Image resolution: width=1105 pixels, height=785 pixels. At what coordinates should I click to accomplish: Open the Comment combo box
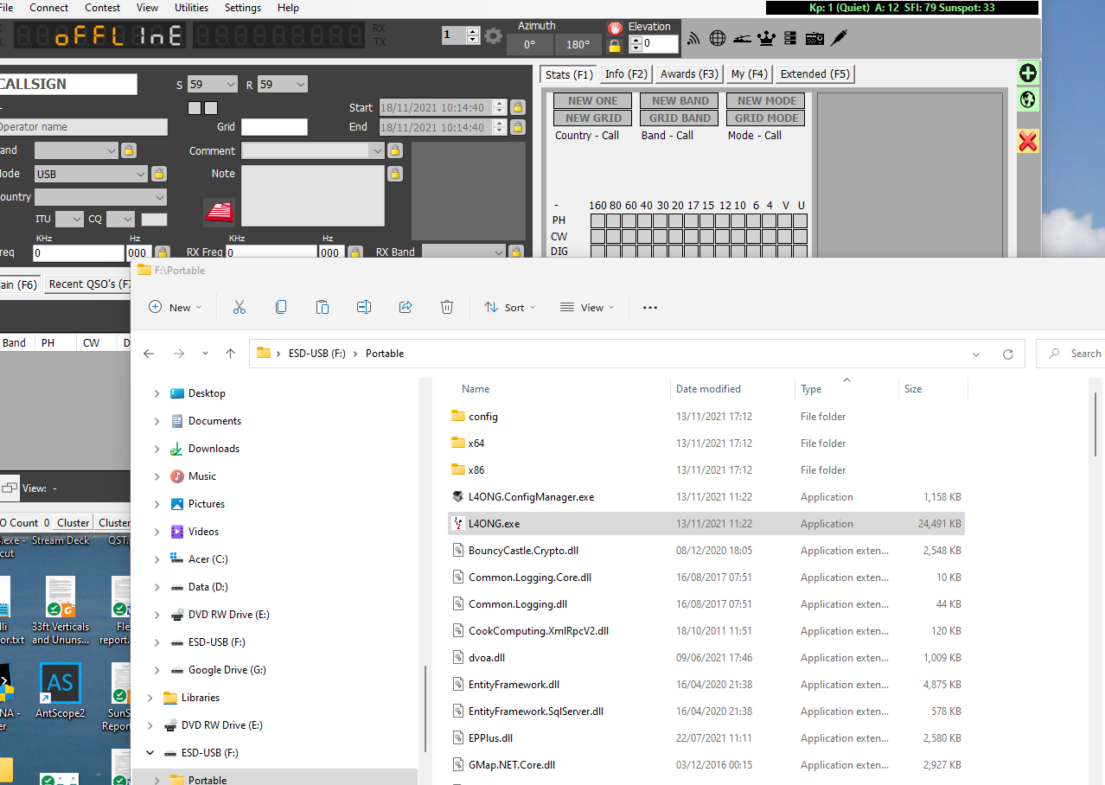(x=313, y=150)
